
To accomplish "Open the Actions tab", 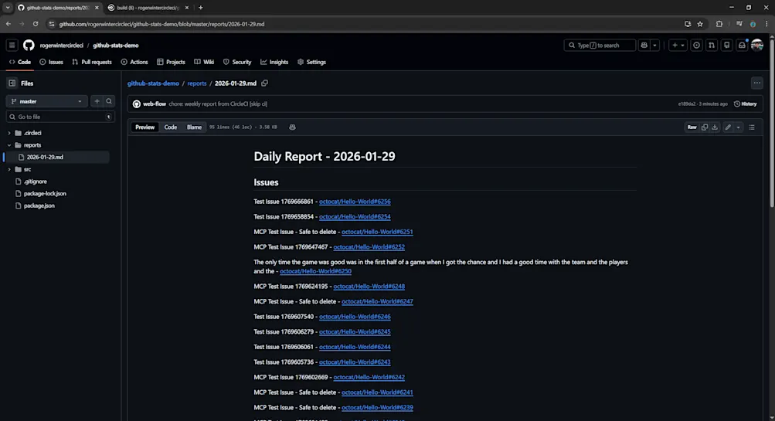I will [x=134, y=63].
